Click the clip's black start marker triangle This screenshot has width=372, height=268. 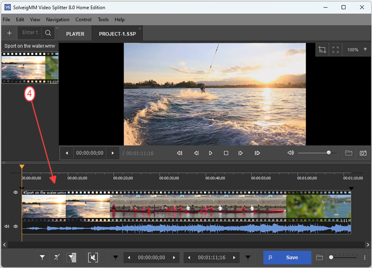[x=22, y=189]
